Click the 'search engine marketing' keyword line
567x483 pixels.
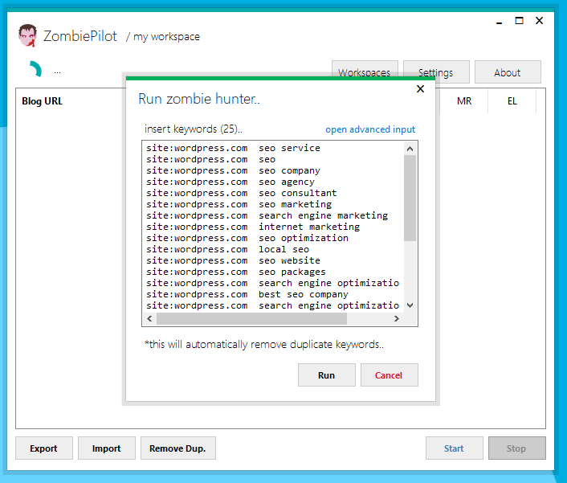tap(267, 215)
